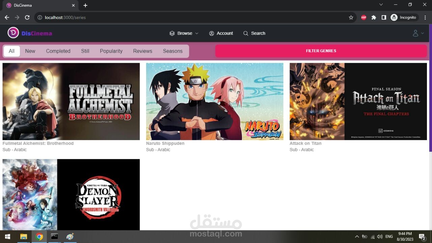Select the Still filter tab
Screen dimensions: 432x243
85,51
